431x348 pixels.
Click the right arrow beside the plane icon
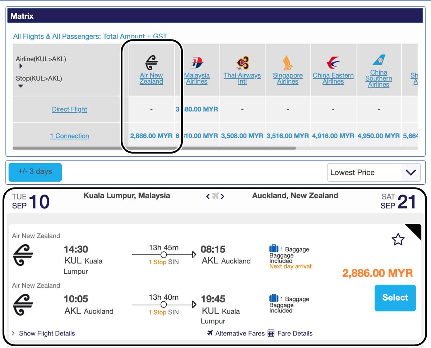223,196
